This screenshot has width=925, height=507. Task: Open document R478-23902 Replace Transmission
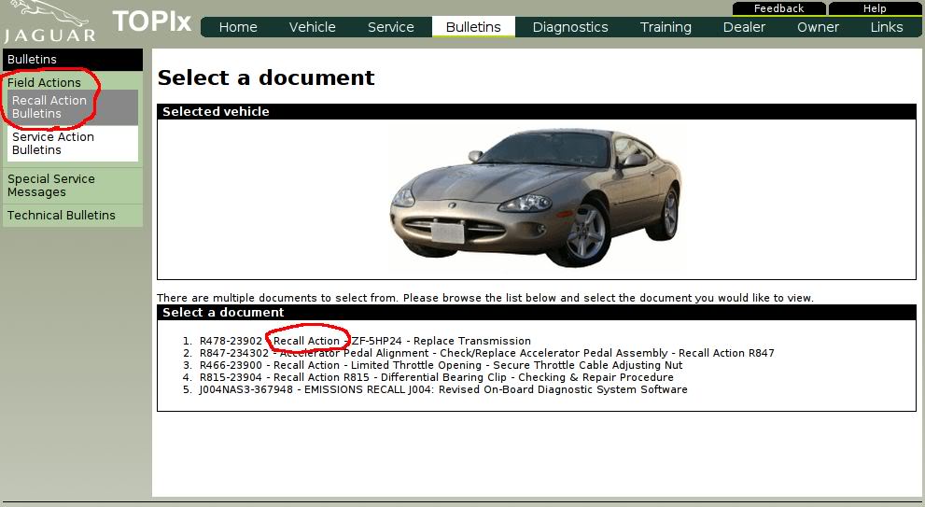point(365,341)
